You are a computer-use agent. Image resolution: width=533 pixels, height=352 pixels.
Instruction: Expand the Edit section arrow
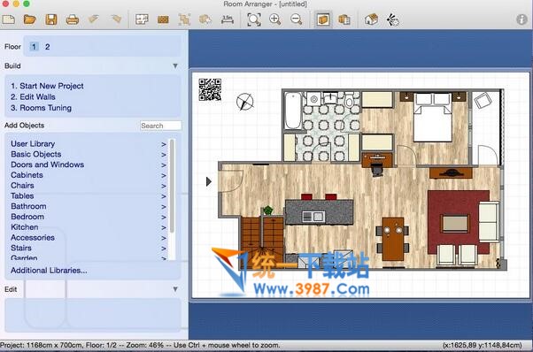[175, 289]
